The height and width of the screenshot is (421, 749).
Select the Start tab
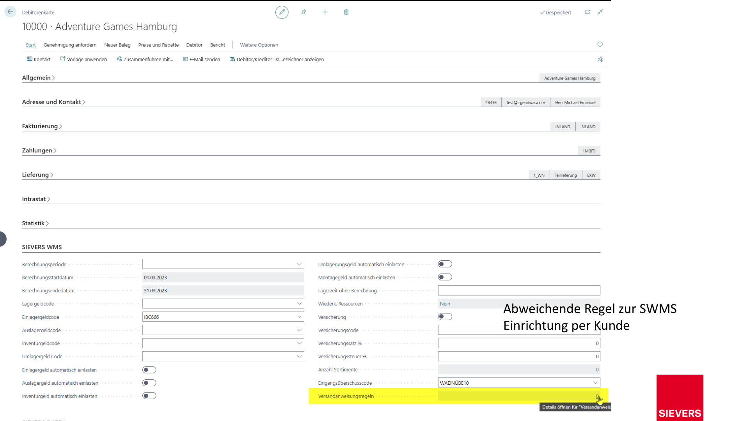point(30,45)
